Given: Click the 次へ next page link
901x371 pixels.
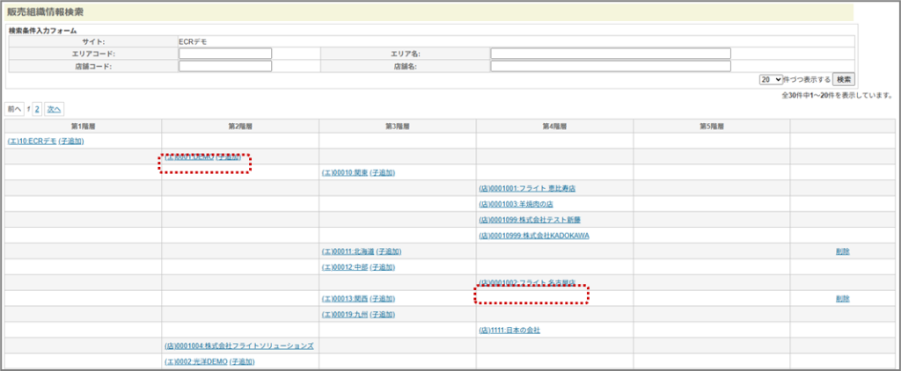Looking at the screenshot, I should [x=54, y=109].
